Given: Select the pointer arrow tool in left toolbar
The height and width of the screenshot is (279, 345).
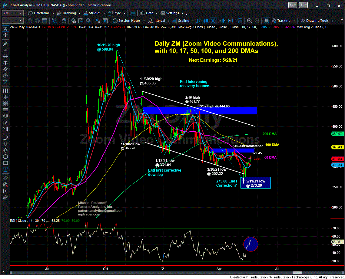Looking at the screenshot, I should click(x=5, y=28).
